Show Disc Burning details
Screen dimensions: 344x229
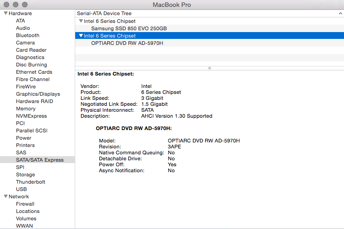click(x=31, y=65)
